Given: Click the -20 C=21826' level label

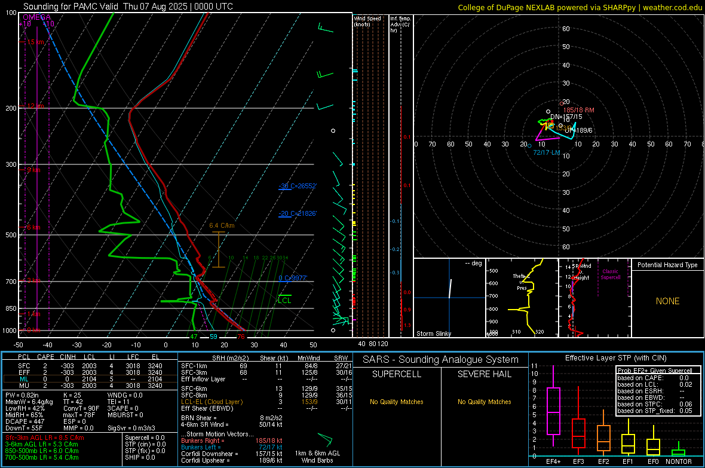Looking at the screenshot, I should pyautogui.click(x=298, y=213).
